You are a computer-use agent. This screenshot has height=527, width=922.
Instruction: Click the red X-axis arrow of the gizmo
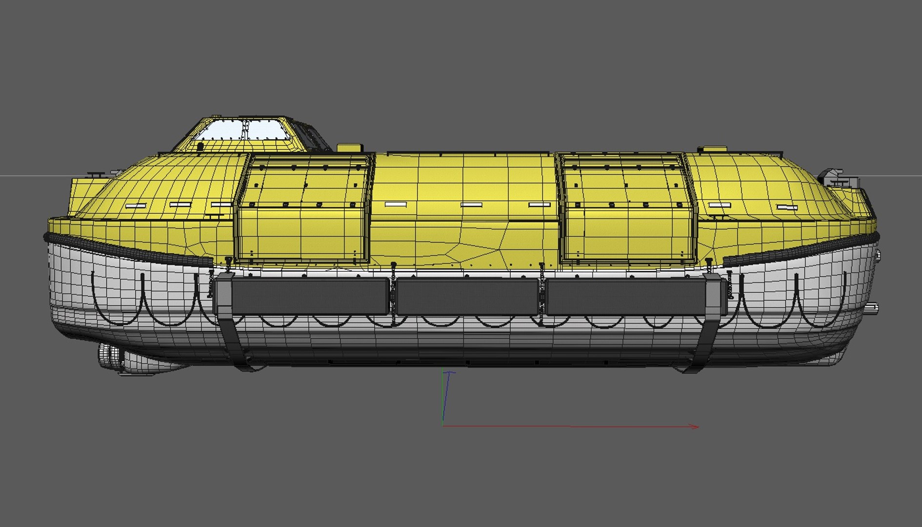(571, 426)
